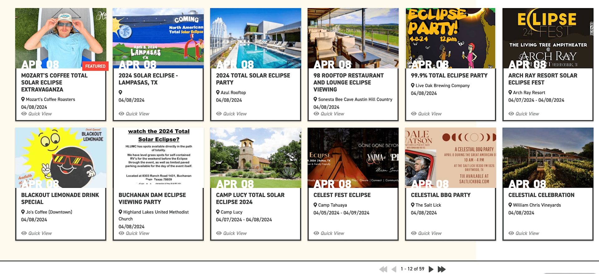Click location pin beside William Chris Vineyards

pyautogui.click(x=510, y=205)
